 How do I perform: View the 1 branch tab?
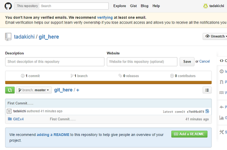pos(79,76)
